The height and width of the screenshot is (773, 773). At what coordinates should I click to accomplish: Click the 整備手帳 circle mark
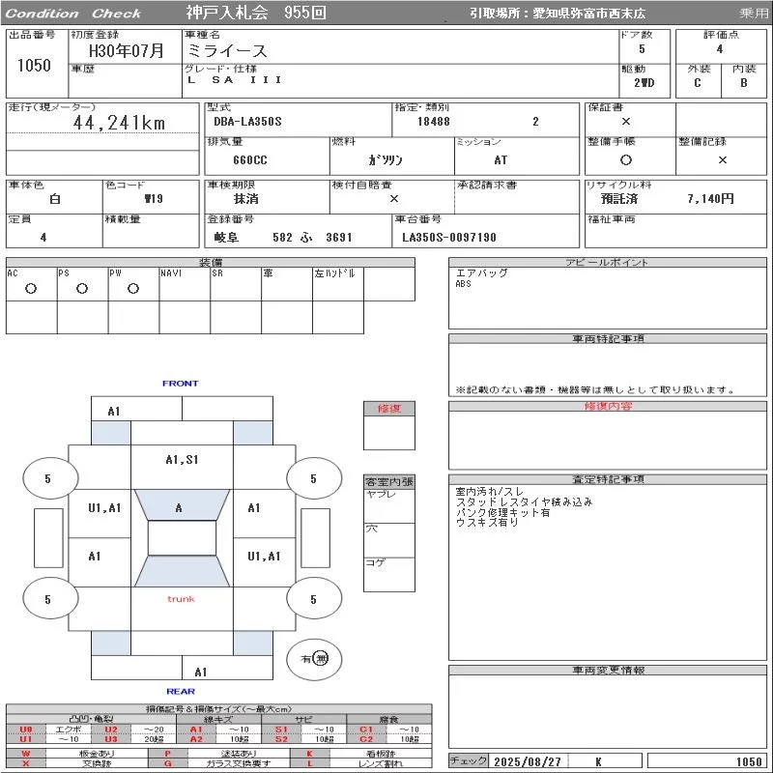pyautogui.click(x=626, y=160)
